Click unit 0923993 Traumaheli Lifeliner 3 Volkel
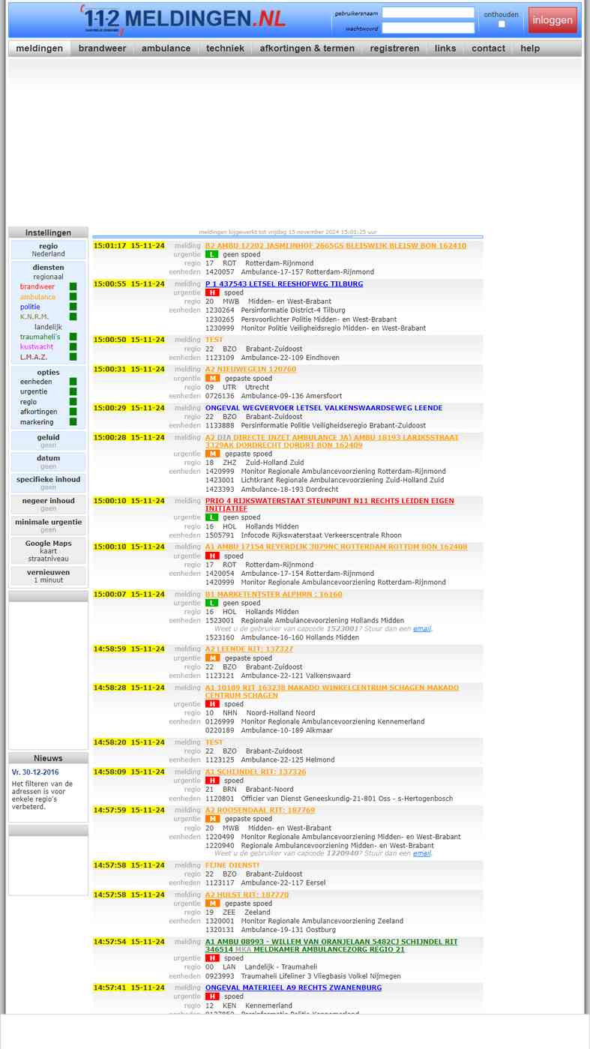 (x=303, y=976)
